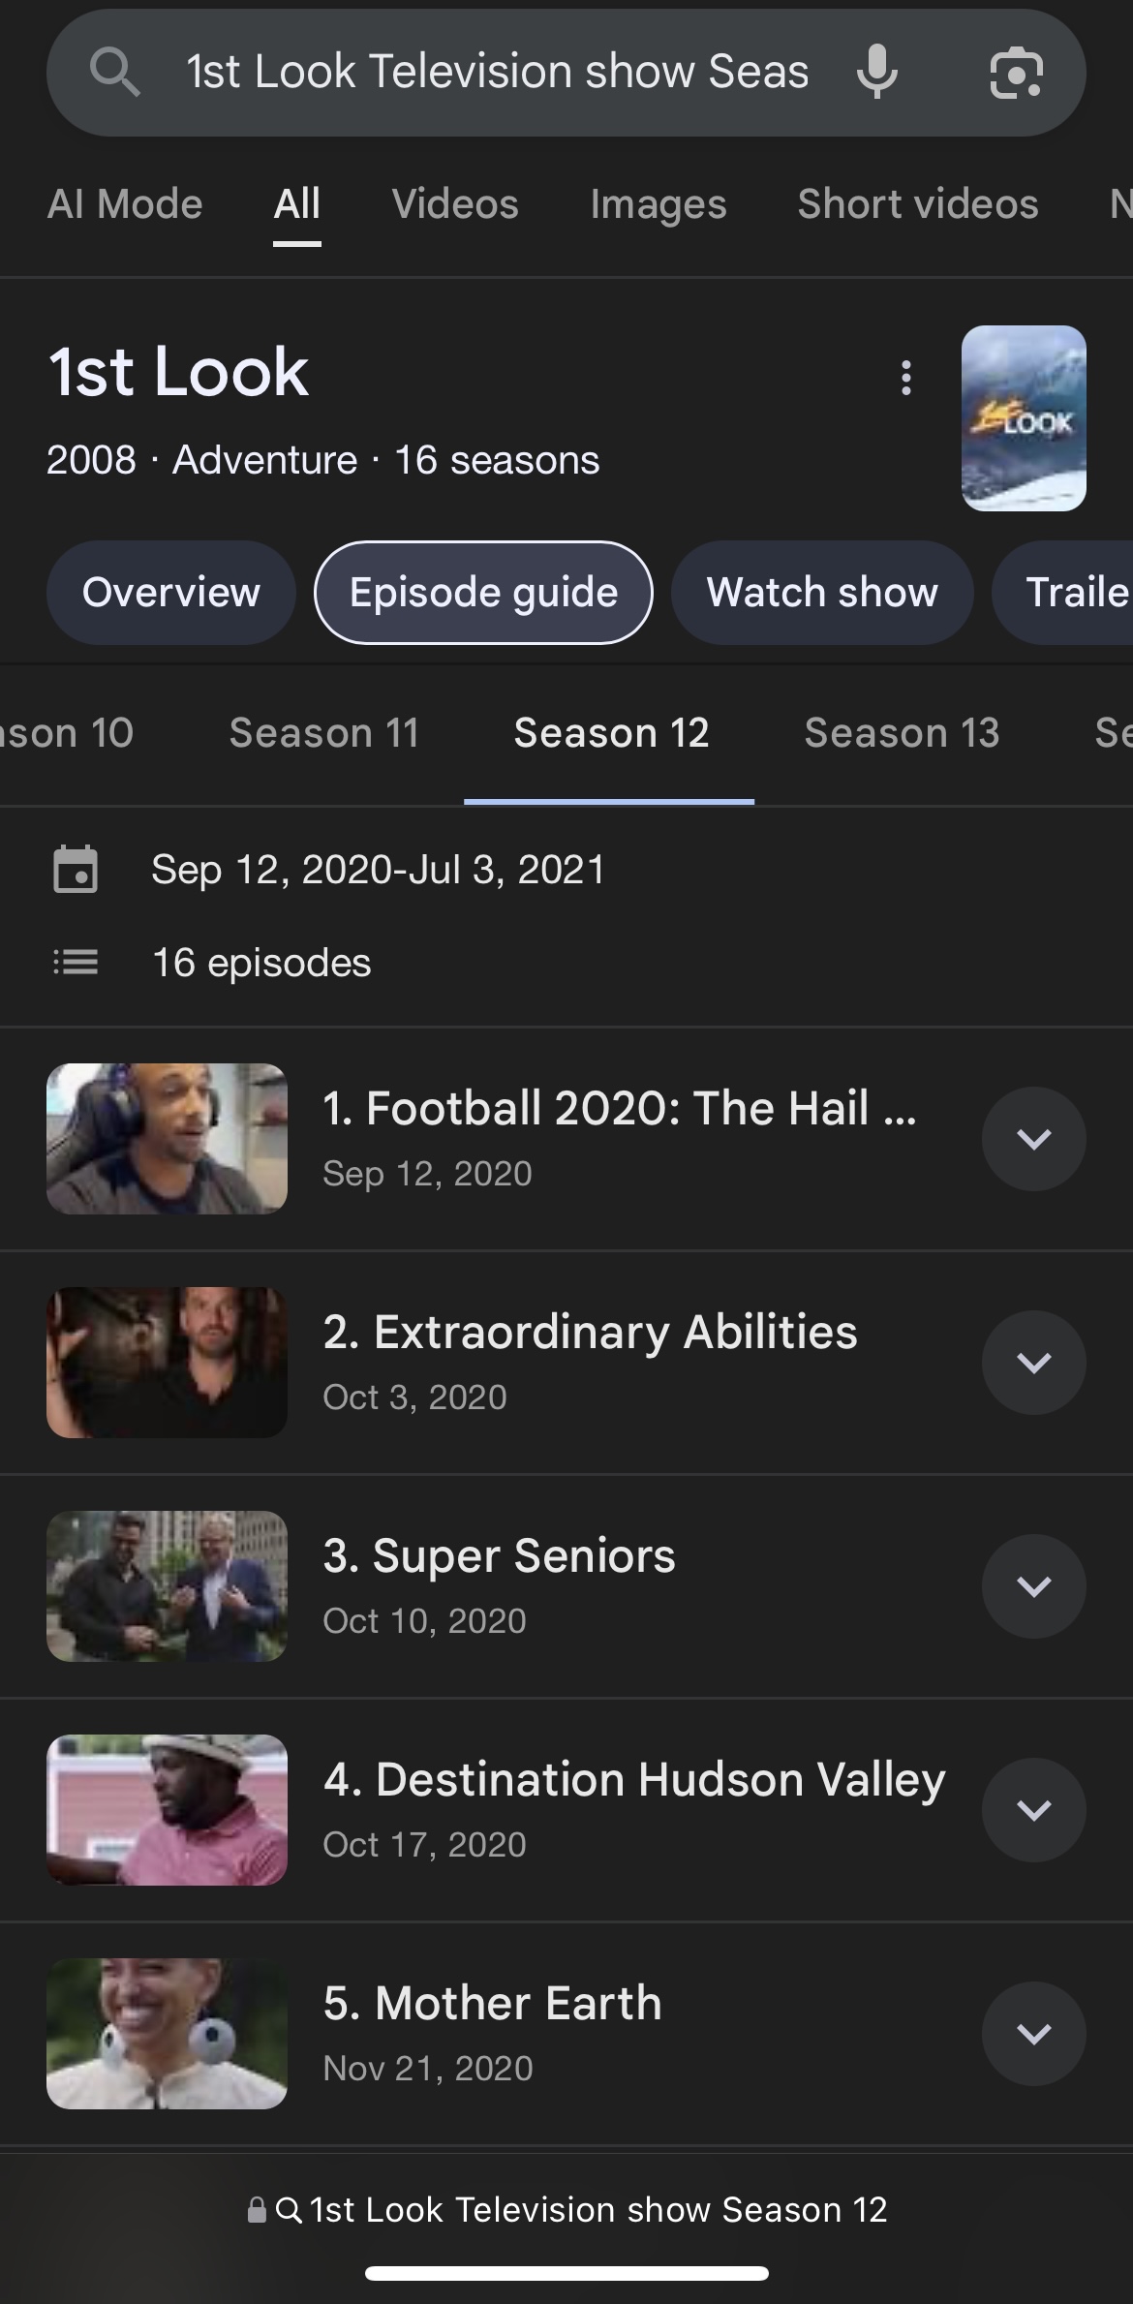This screenshot has height=2304, width=1133.
Task: Tap the 1st Look show poster
Action: (x=1024, y=418)
